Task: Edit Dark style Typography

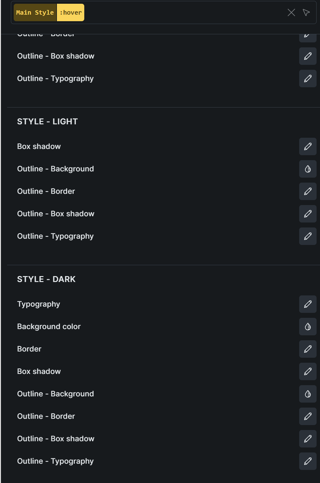Action: [x=308, y=304]
